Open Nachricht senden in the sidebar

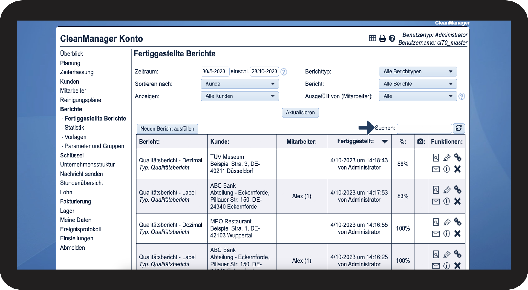pyautogui.click(x=82, y=174)
